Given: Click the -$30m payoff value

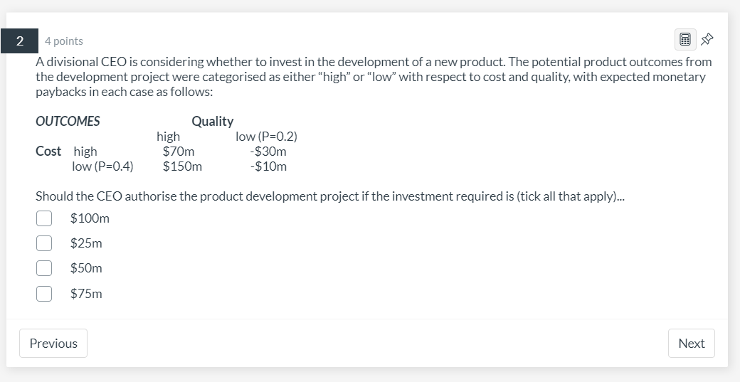Looking at the screenshot, I should point(268,152).
